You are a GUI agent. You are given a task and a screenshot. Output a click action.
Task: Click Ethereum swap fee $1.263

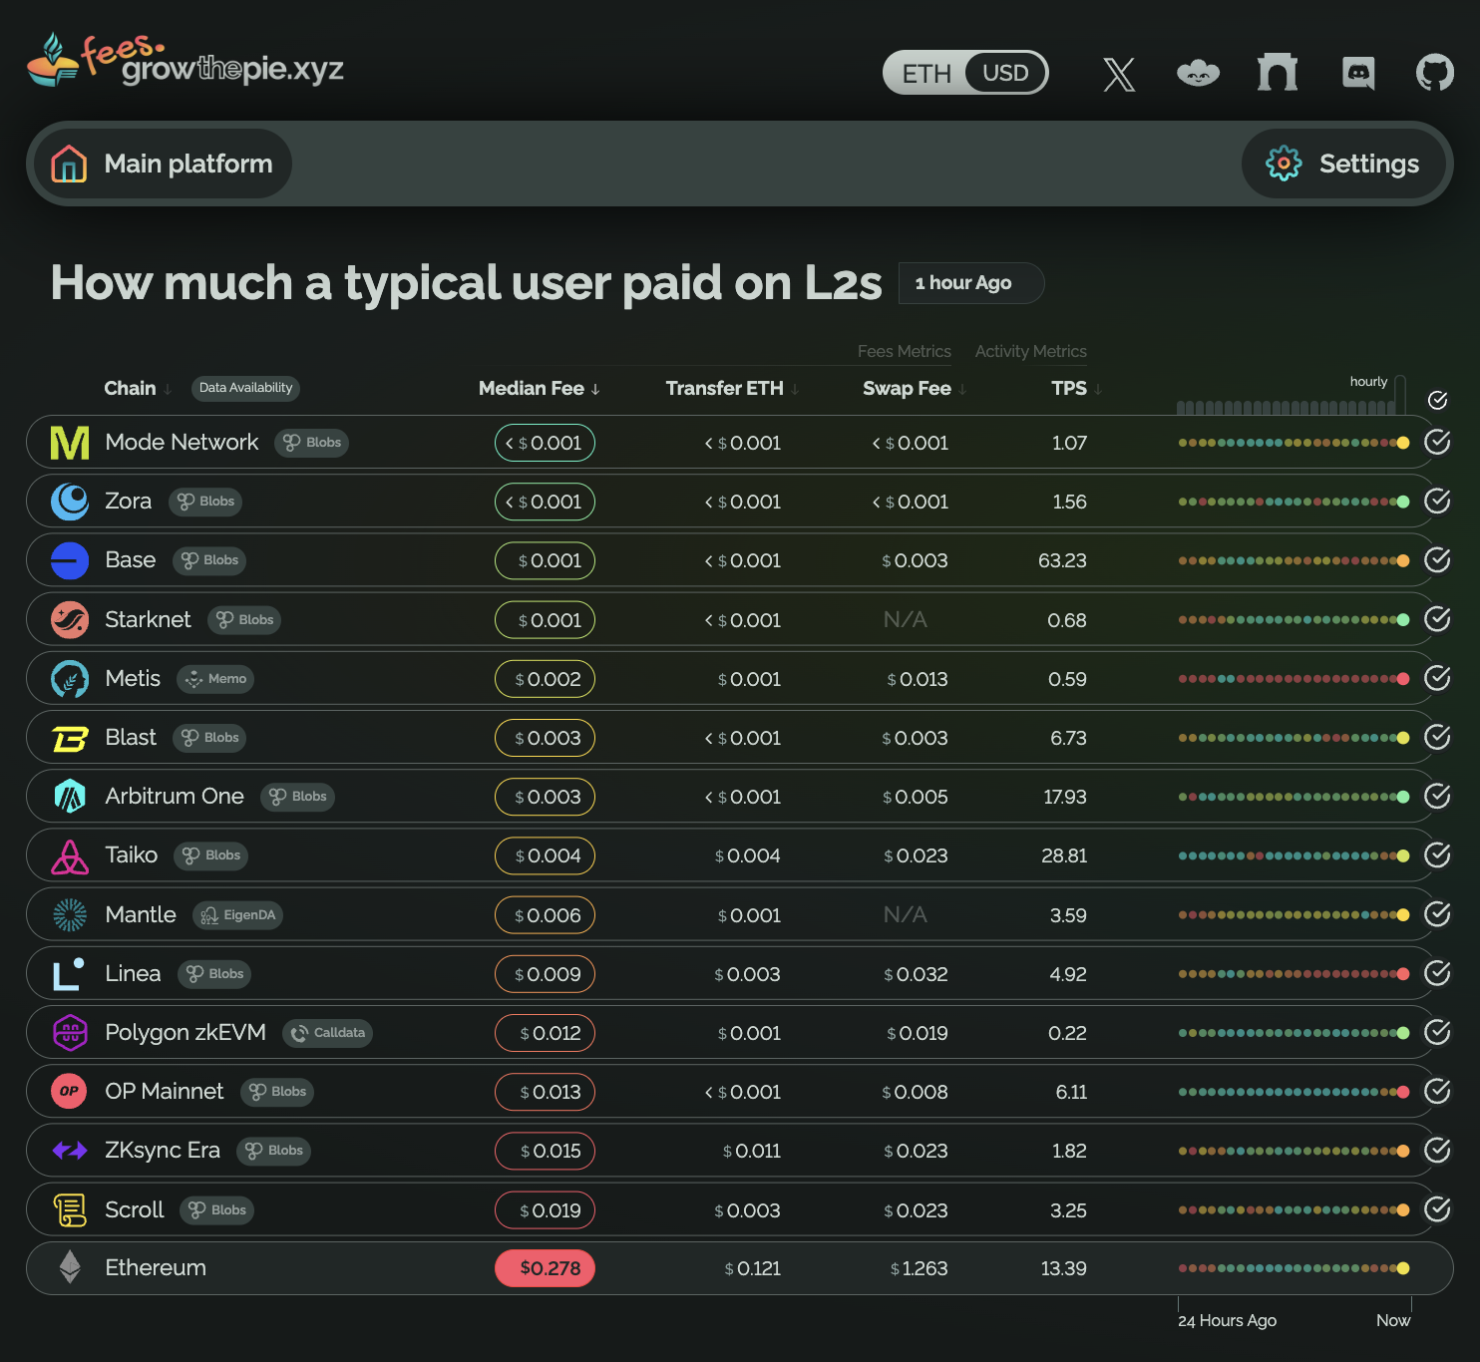click(919, 1268)
